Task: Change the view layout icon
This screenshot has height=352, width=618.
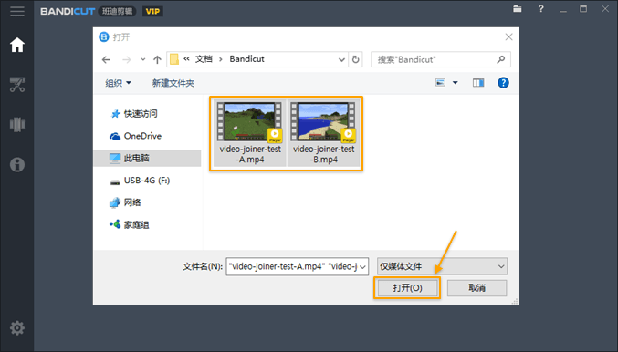Action: (x=440, y=83)
